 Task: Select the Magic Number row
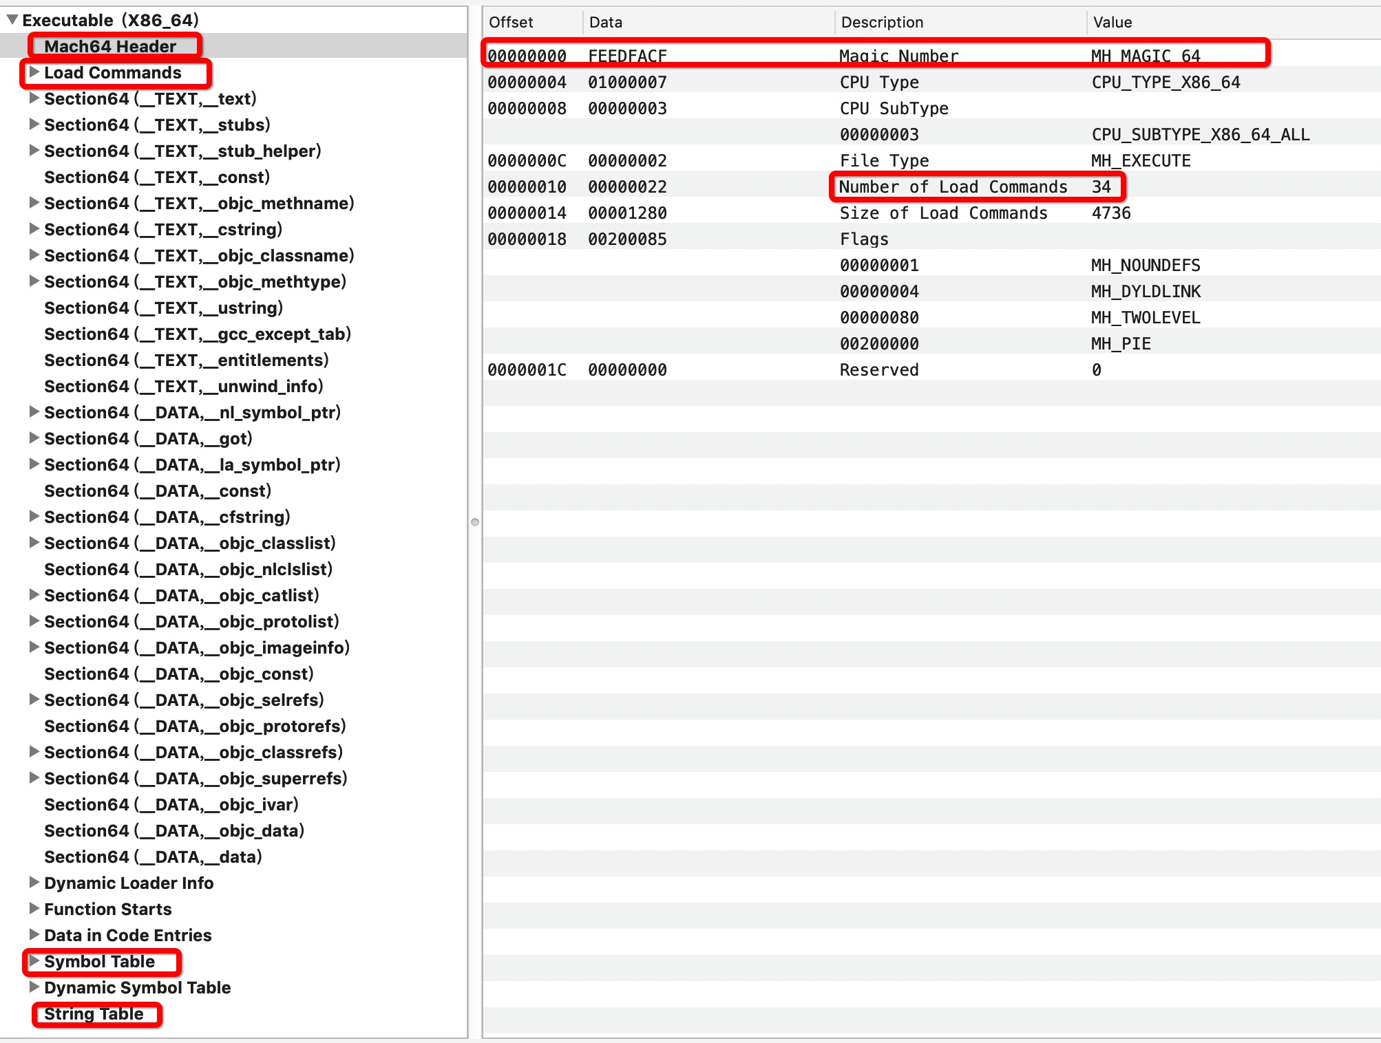point(898,56)
